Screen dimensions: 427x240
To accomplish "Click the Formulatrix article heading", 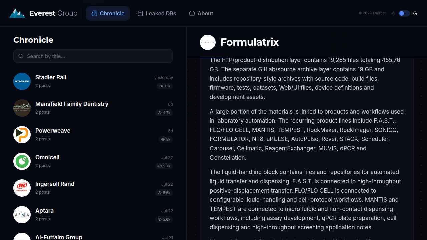I will point(249,42).
